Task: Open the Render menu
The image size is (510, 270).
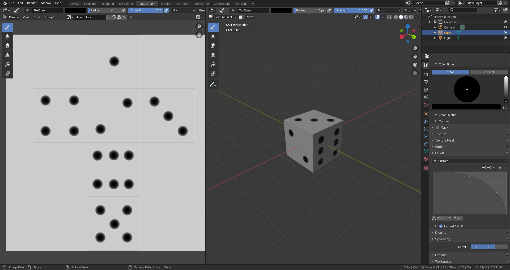Action: point(32,3)
